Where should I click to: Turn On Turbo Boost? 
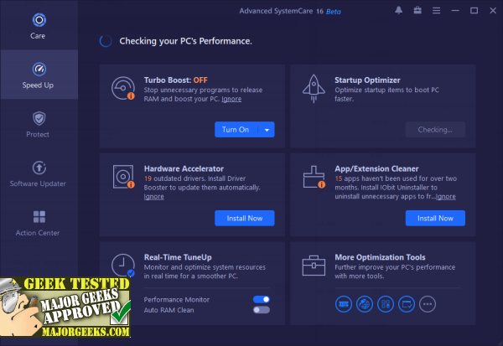[236, 130]
